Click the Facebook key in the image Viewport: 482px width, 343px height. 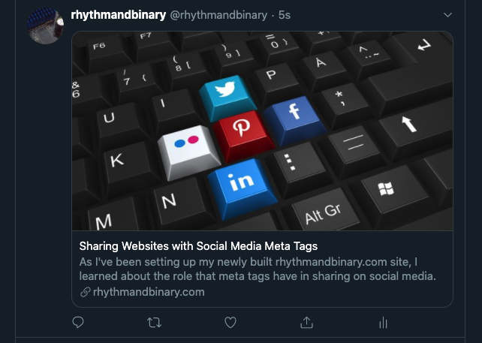[x=293, y=114]
